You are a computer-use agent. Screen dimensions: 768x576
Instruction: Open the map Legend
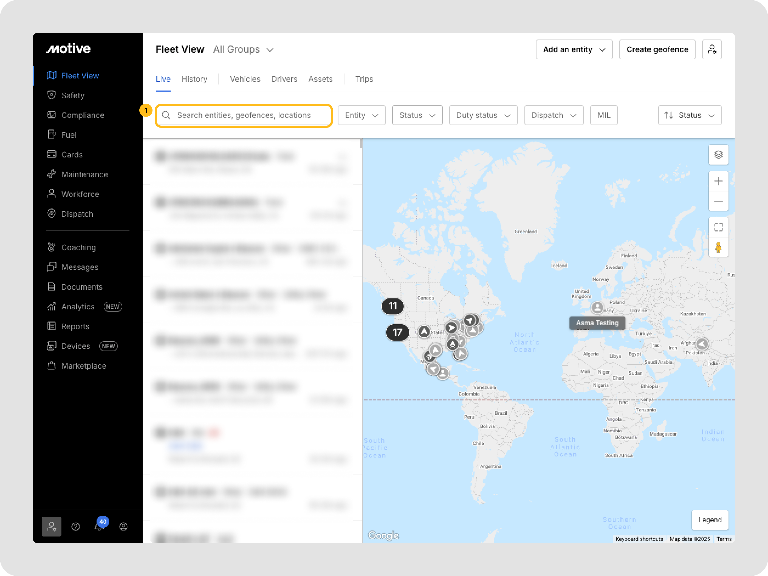pyautogui.click(x=710, y=520)
